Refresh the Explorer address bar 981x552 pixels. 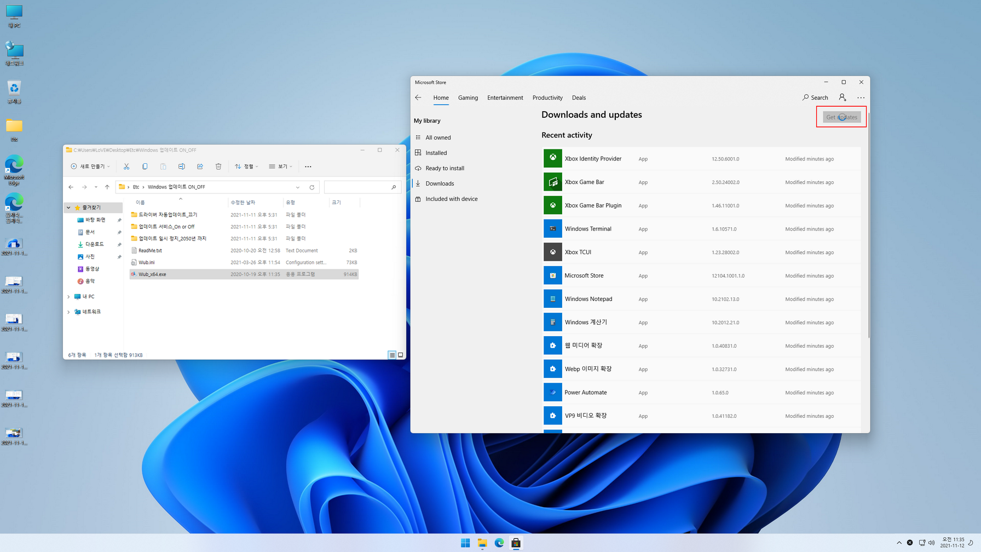(312, 187)
